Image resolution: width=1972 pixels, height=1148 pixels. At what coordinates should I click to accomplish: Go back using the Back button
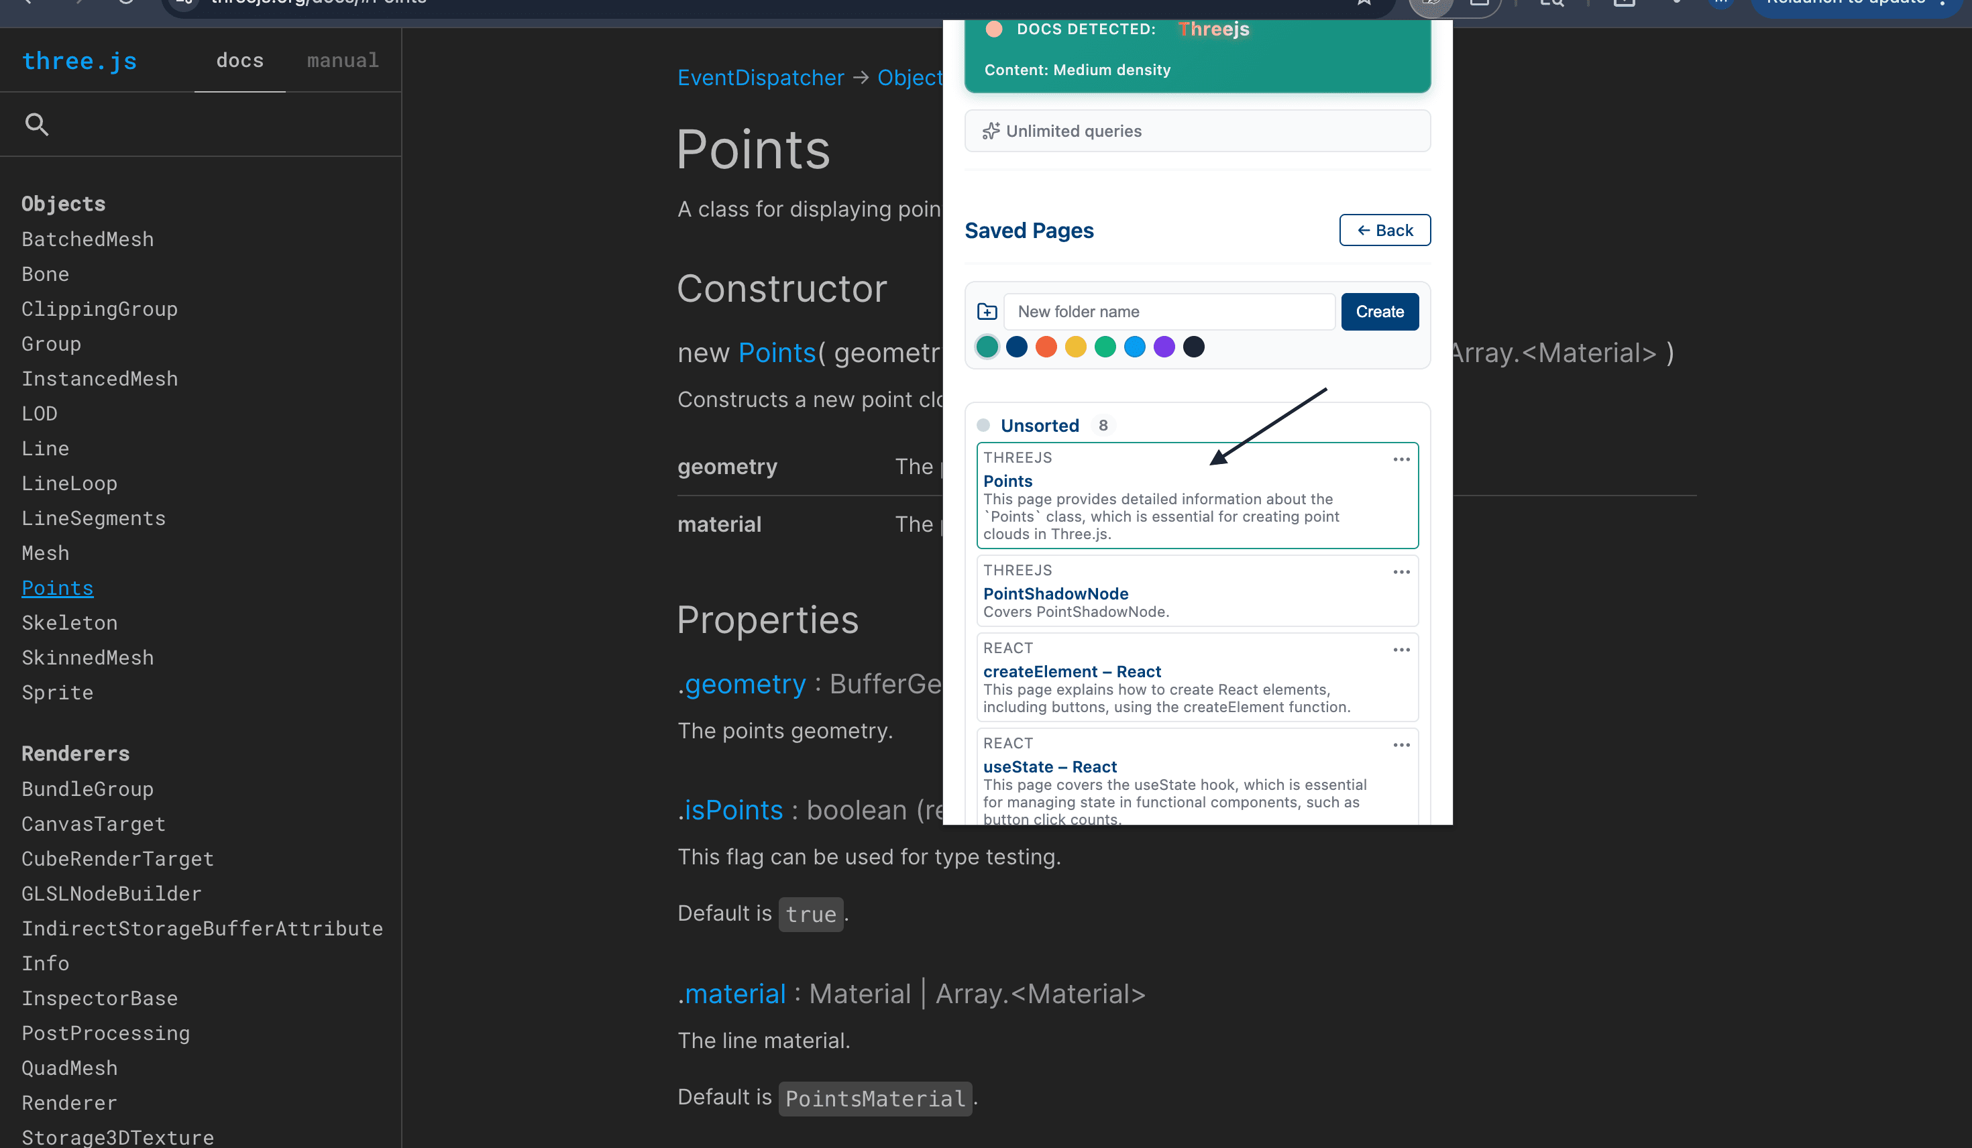click(1384, 230)
